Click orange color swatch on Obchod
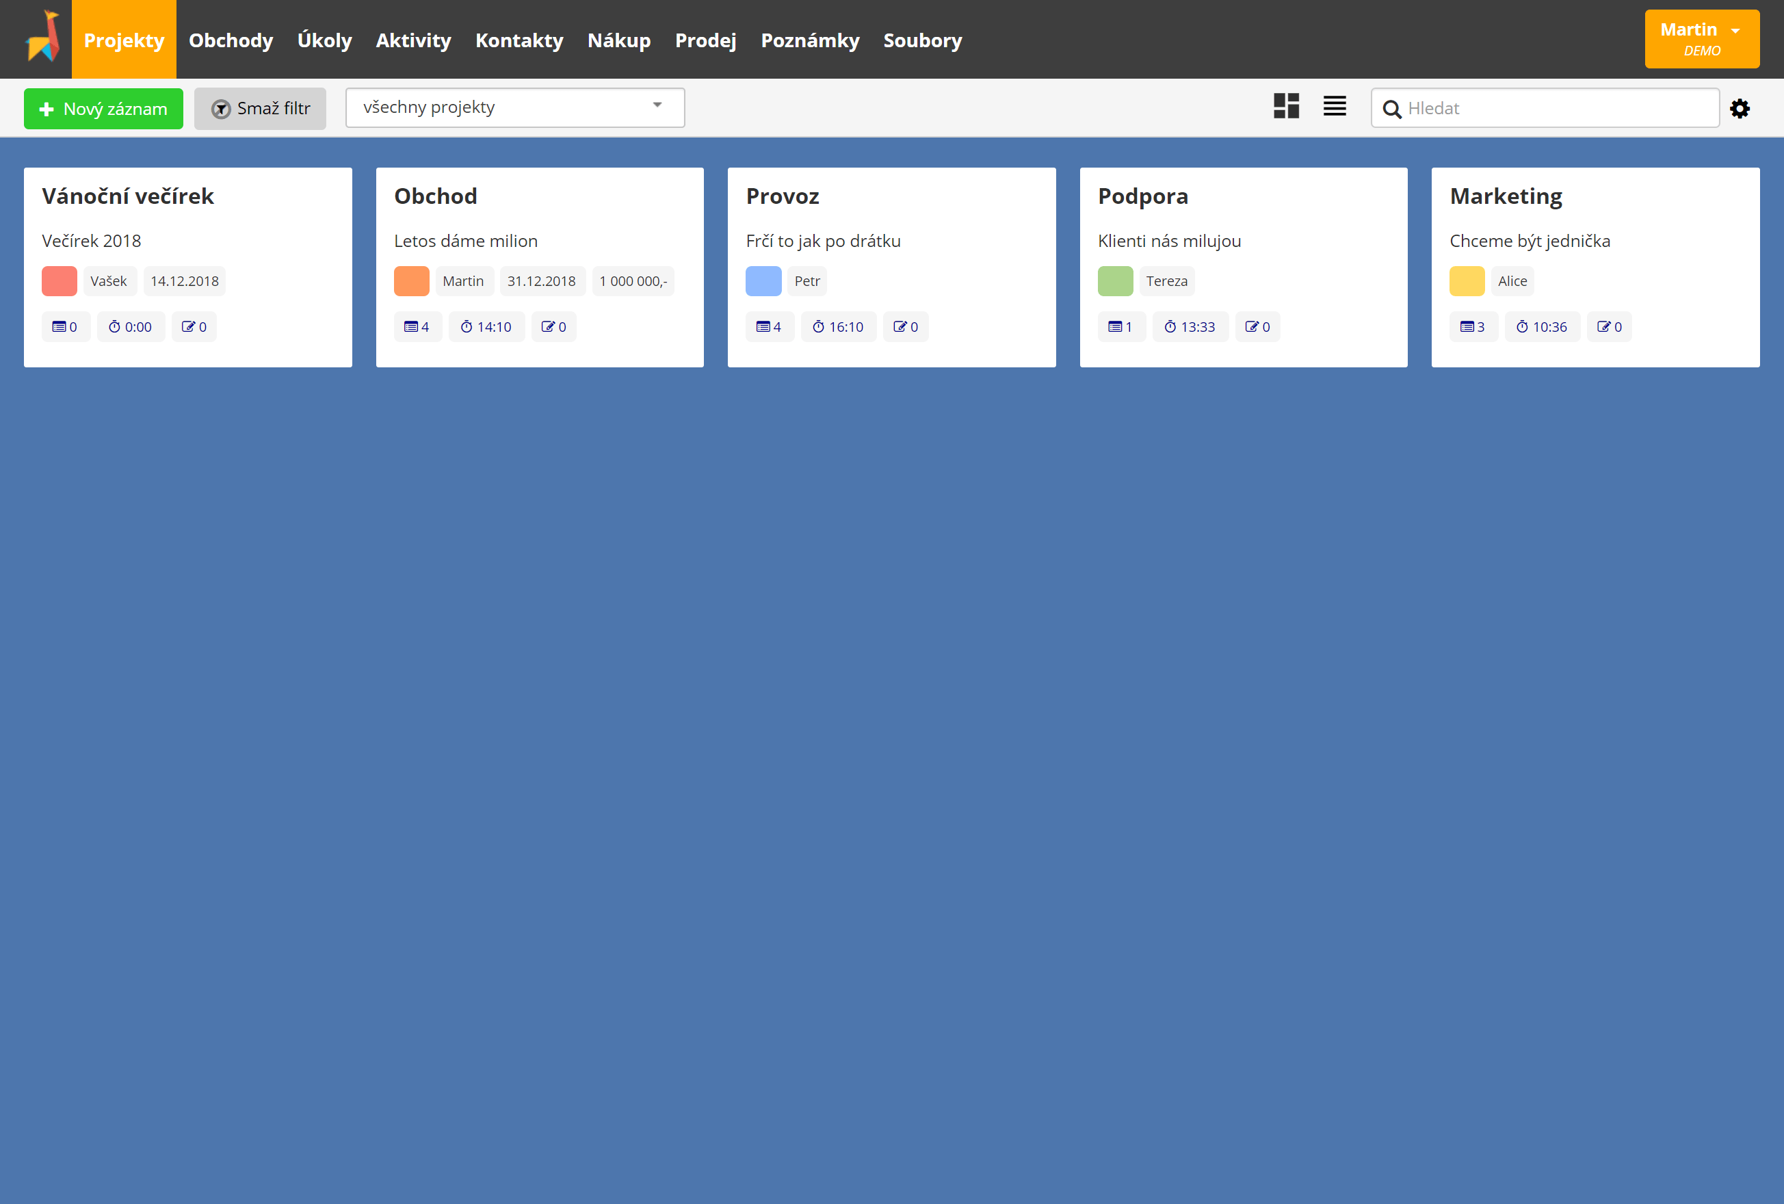Image resolution: width=1784 pixels, height=1204 pixels. [411, 281]
